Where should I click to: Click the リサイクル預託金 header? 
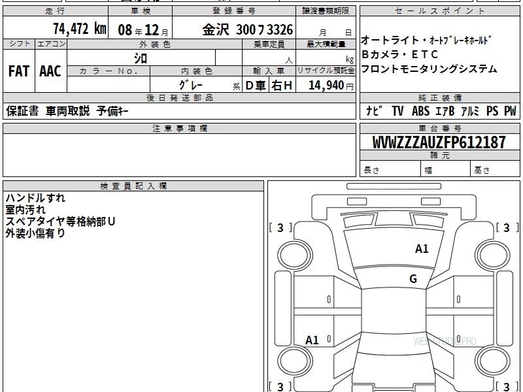pyautogui.click(x=326, y=71)
